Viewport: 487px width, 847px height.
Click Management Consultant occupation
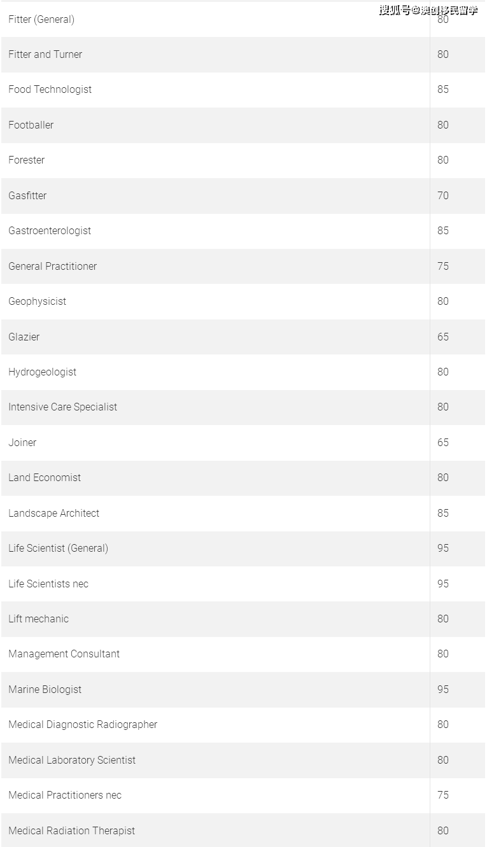click(x=64, y=654)
